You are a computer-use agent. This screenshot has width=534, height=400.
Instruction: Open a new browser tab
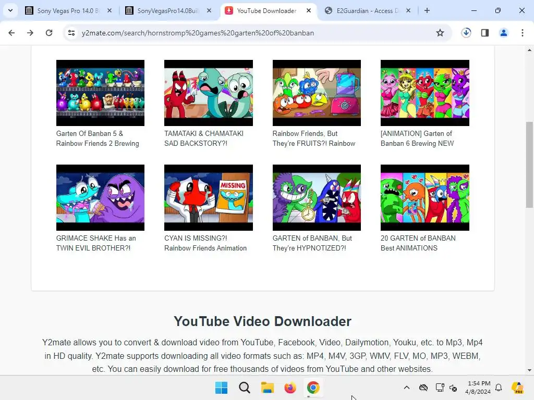(427, 10)
